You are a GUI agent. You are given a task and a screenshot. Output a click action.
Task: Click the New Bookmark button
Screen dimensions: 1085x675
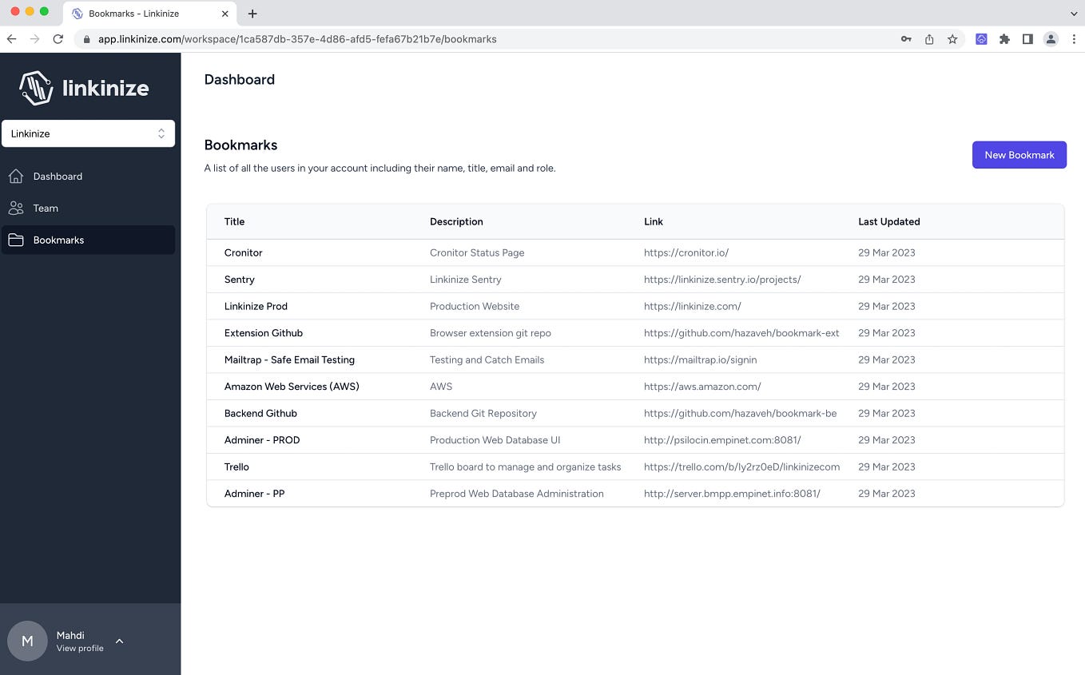point(1019,154)
